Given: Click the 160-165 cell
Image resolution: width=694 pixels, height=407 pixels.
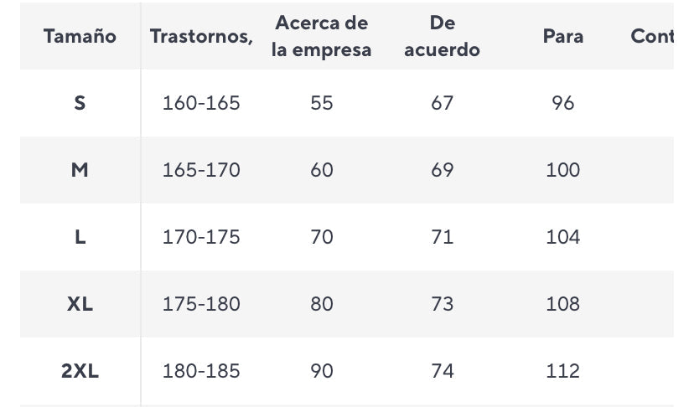Looking at the screenshot, I should [201, 103].
